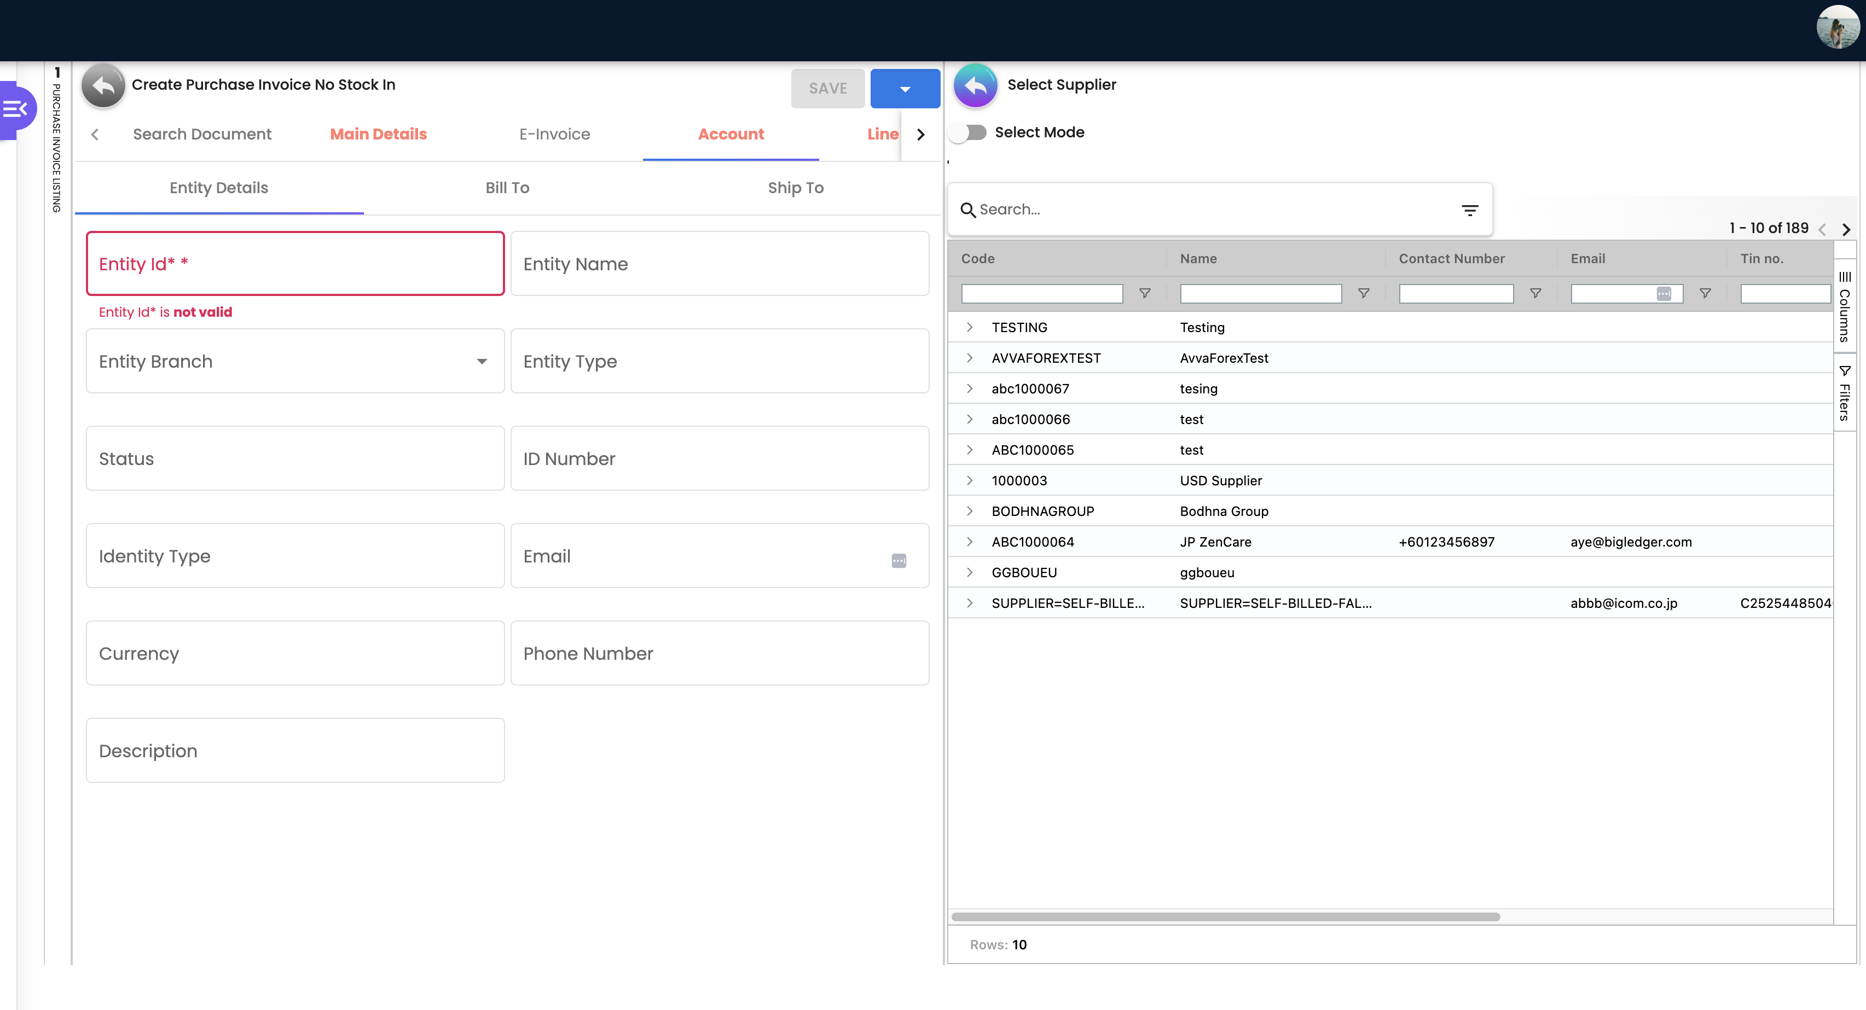Open the Filters side panel
The height and width of the screenshot is (1010, 1866).
(x=1845, y=392)
